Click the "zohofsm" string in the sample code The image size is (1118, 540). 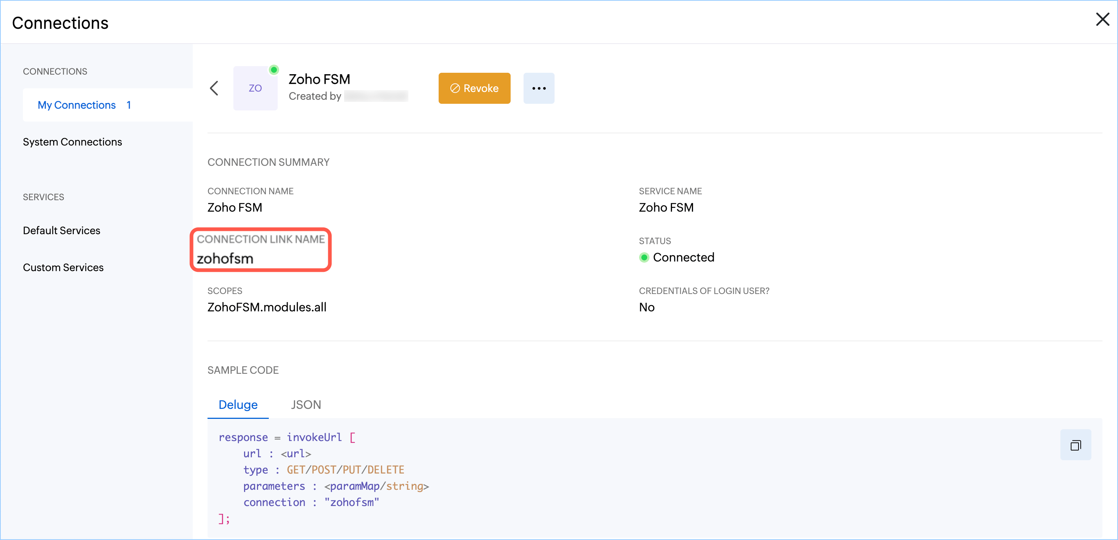(351, 502)
